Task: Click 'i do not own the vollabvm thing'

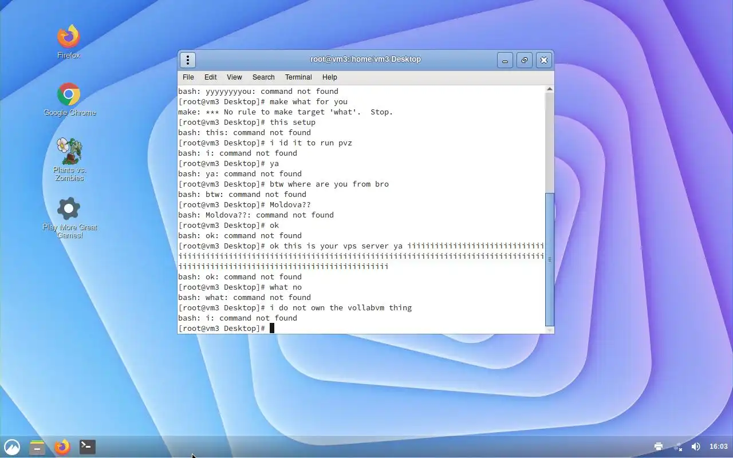Action: click(x=295, y=308)
